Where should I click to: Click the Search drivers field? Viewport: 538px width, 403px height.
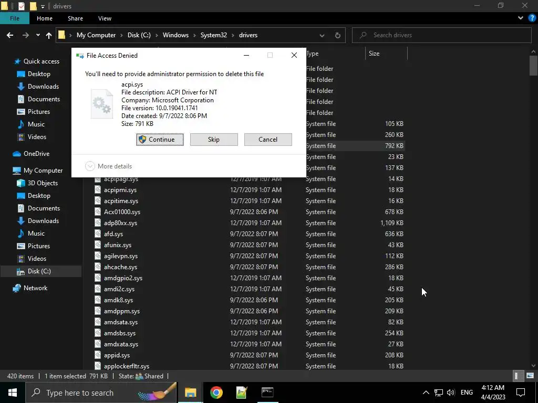[x=441, y=35]
